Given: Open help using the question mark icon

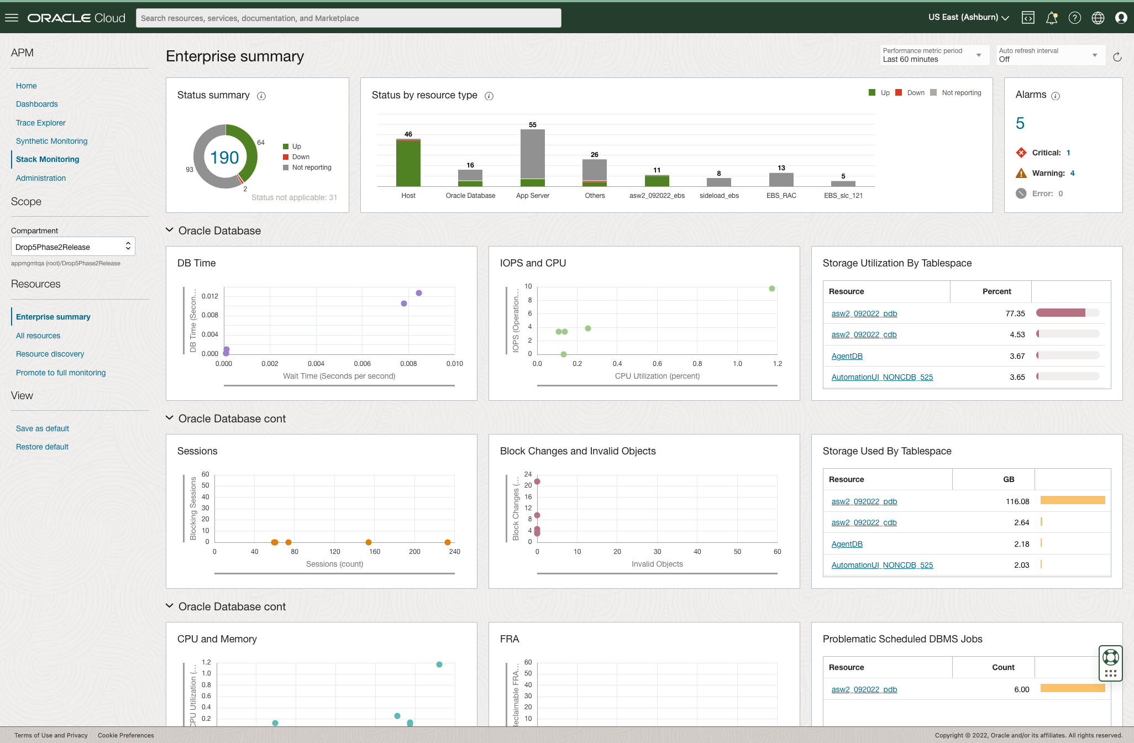Looking at the screenshot, I should coord(1075,17).
